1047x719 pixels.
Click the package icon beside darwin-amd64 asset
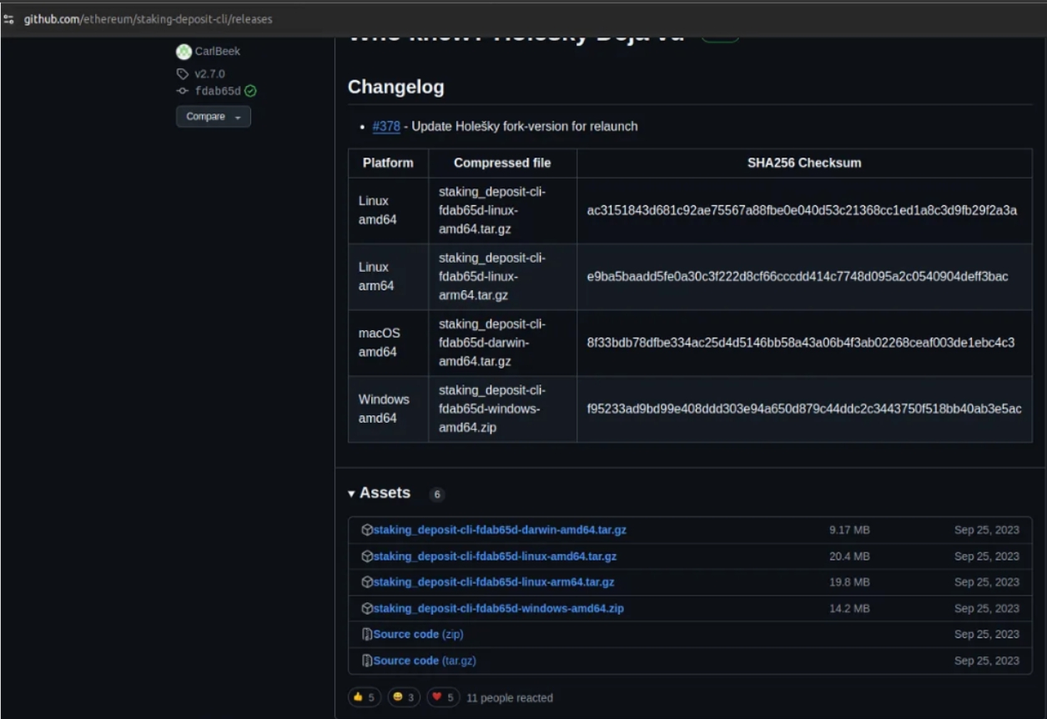pyautogui.click(x=367, y=530)
